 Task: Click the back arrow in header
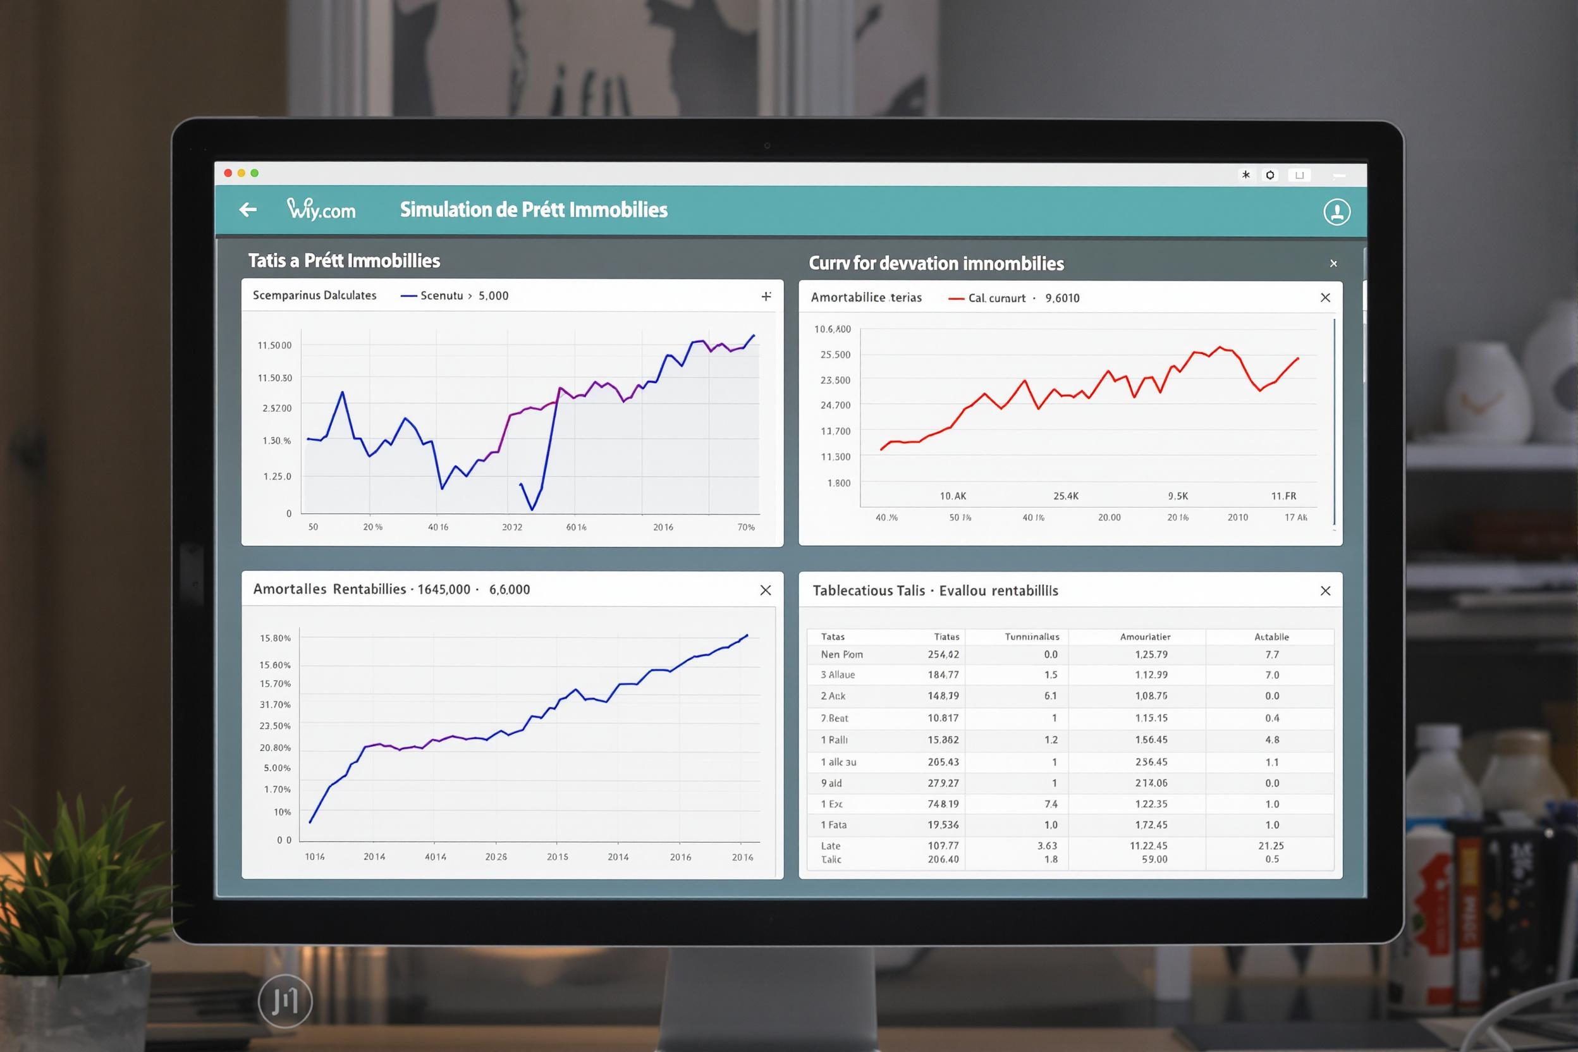coord(248,210)
